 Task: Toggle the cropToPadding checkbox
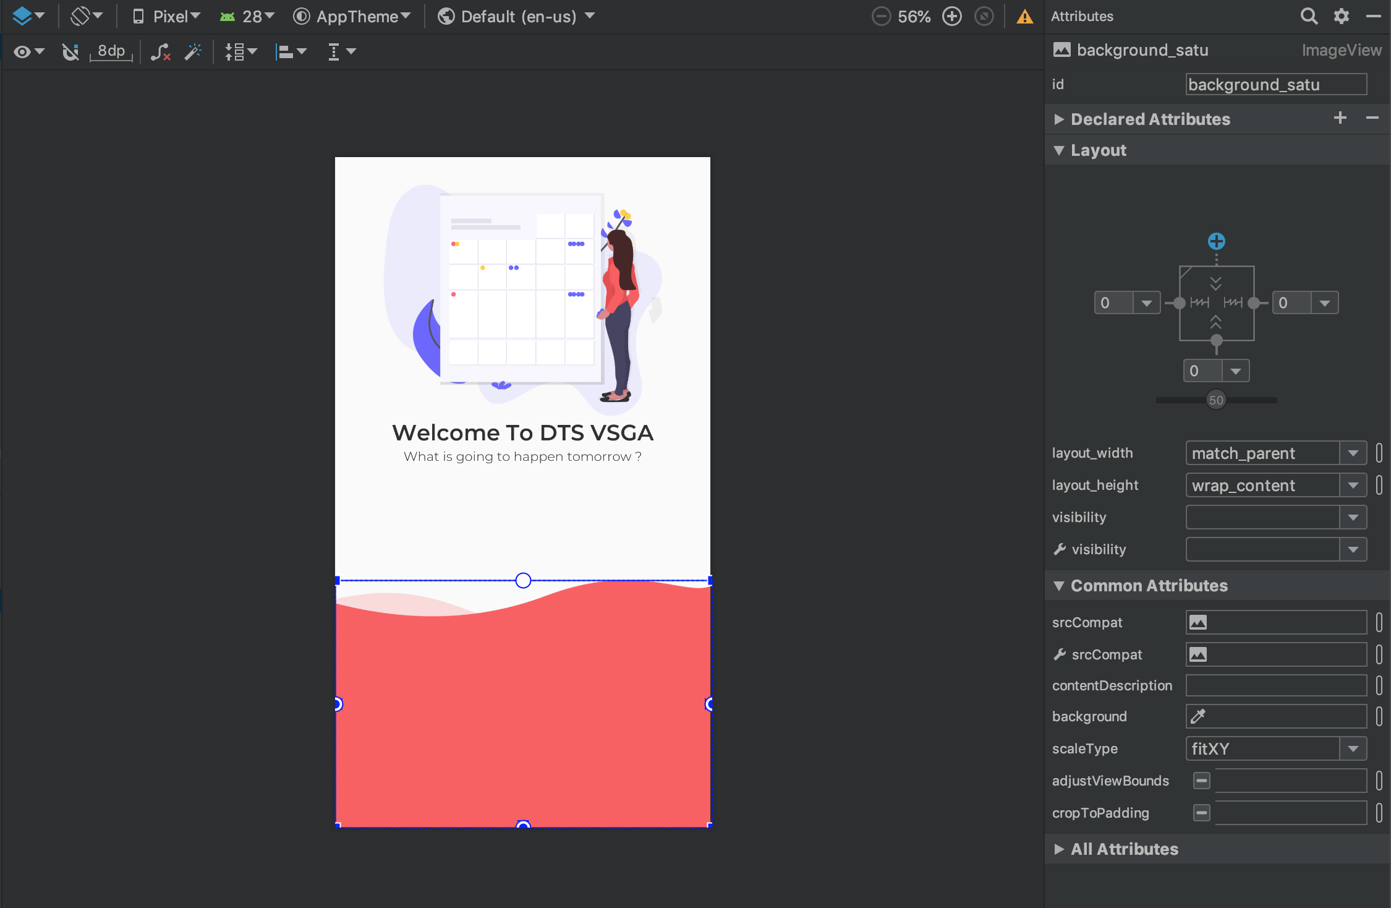(1201, 813)
